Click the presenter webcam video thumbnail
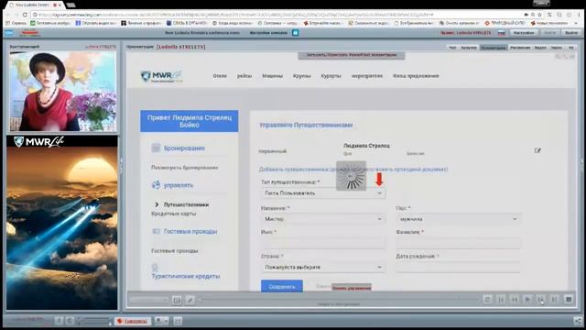586x330 pixels. pyautogui.click(x=63, y=92)
